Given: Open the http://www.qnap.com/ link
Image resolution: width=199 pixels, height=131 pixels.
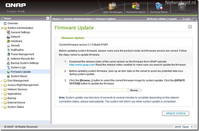Looking at the screenshot, I should tap(82, 65).
